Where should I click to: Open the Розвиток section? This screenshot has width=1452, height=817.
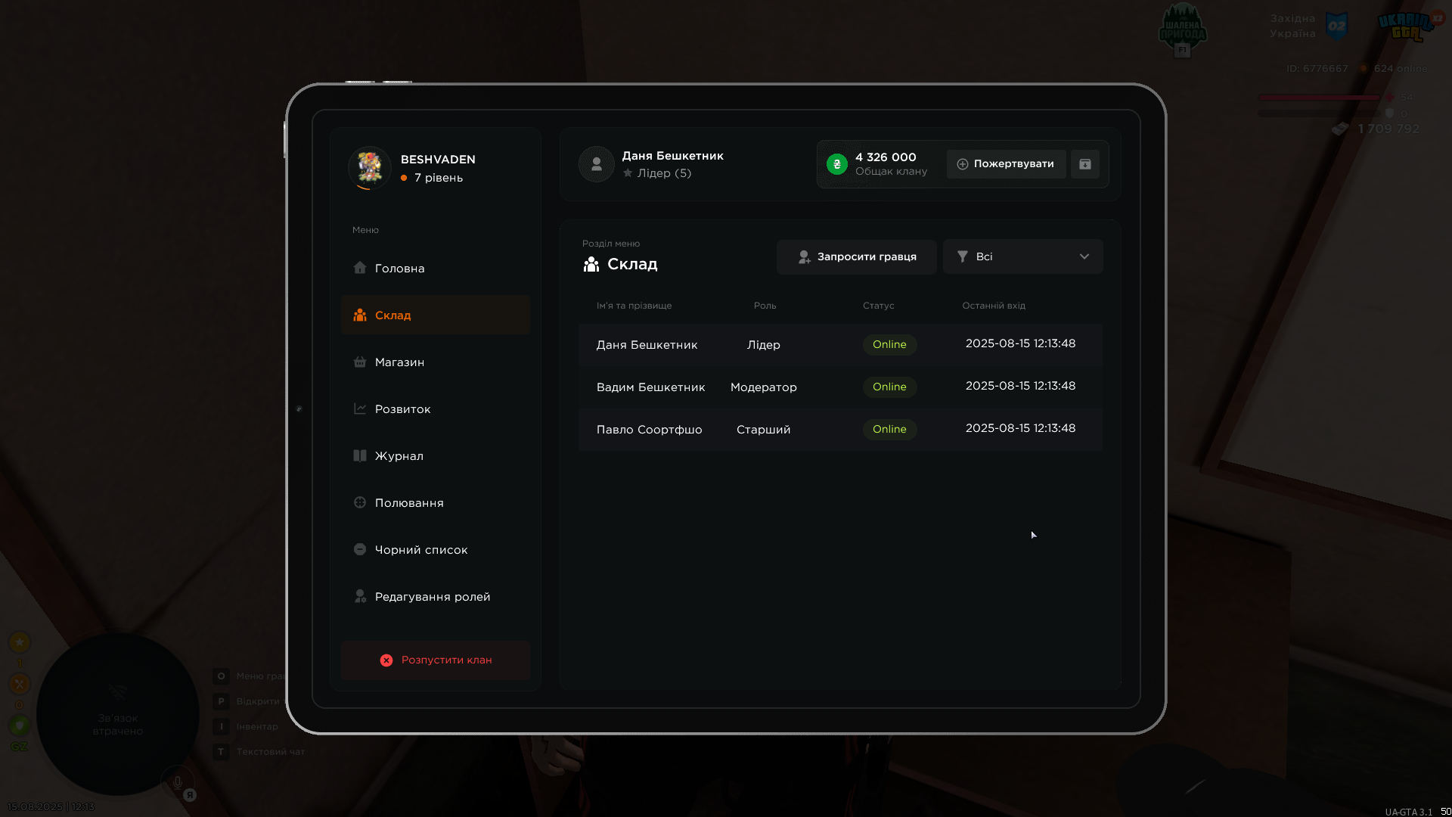click(402, 409)
